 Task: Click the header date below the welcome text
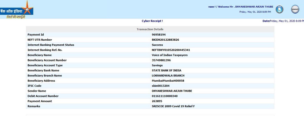(255, 12)
